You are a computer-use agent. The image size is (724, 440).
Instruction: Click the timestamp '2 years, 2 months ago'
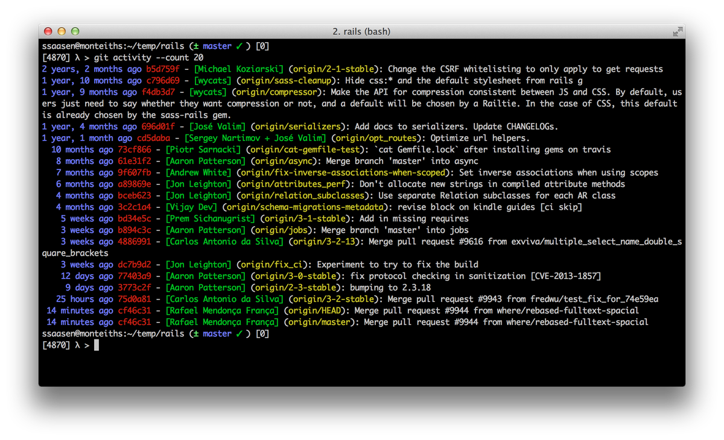(x=92, y=69)
